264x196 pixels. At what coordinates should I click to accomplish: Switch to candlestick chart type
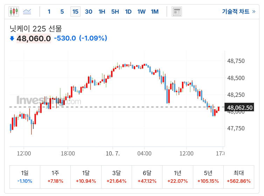(x=14, y=12)
